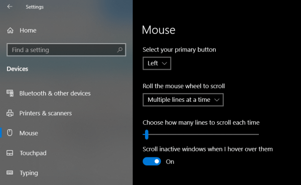Click the Settings window title
The height and width of the screenshot is (185, 301).
(x=35, y=7)
